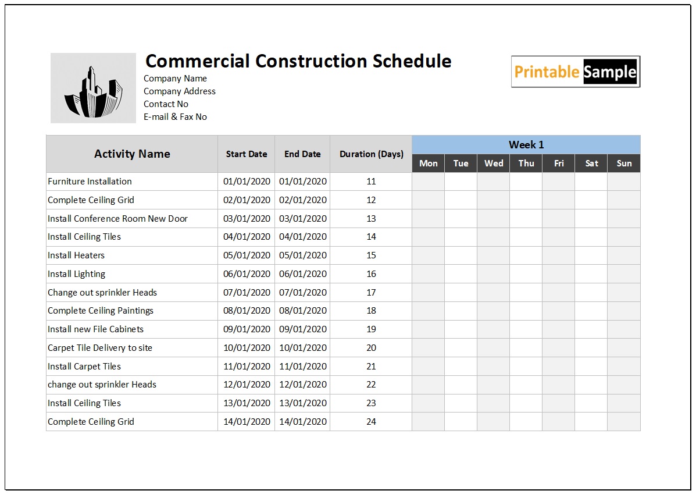Select the Company Address line

[x=179, y=91]
